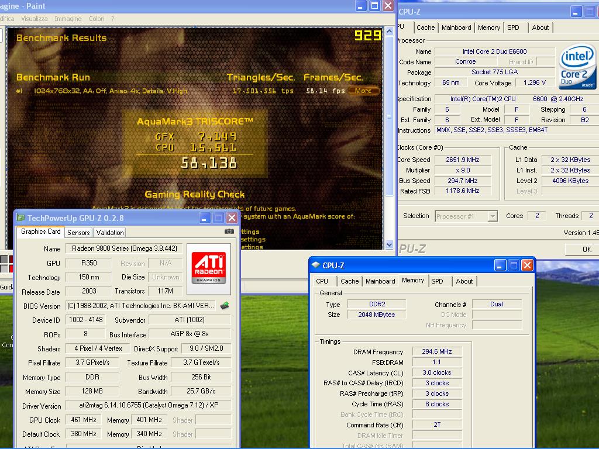Open Cache tab in top CPU-Z window
599x449 pixels.
pyautogui.click(x=426, y=27)
